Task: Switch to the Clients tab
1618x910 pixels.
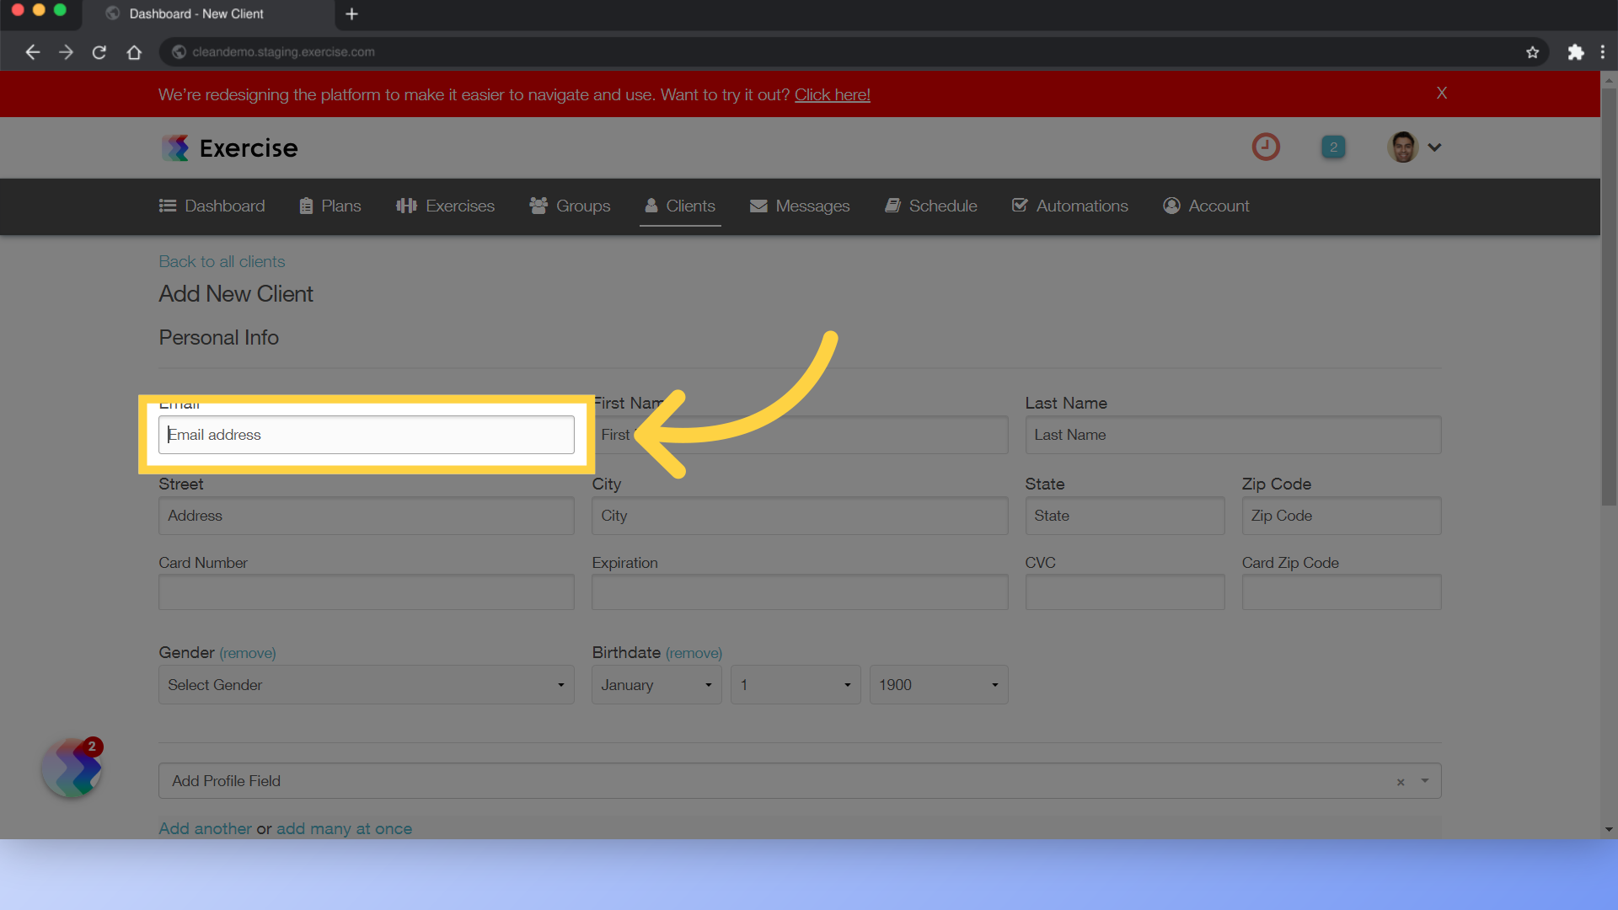Action: pos(679,206)
